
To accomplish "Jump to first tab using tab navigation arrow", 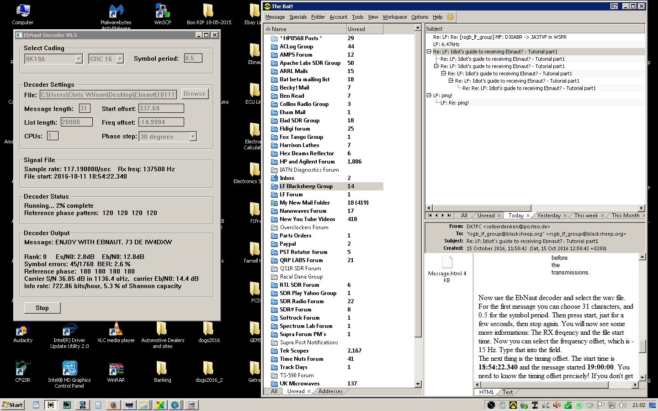I will [430, 216].
